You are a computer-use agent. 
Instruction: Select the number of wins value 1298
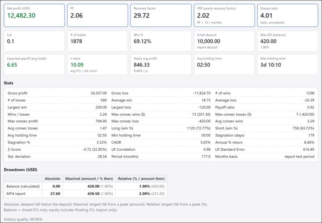point(310,93)
